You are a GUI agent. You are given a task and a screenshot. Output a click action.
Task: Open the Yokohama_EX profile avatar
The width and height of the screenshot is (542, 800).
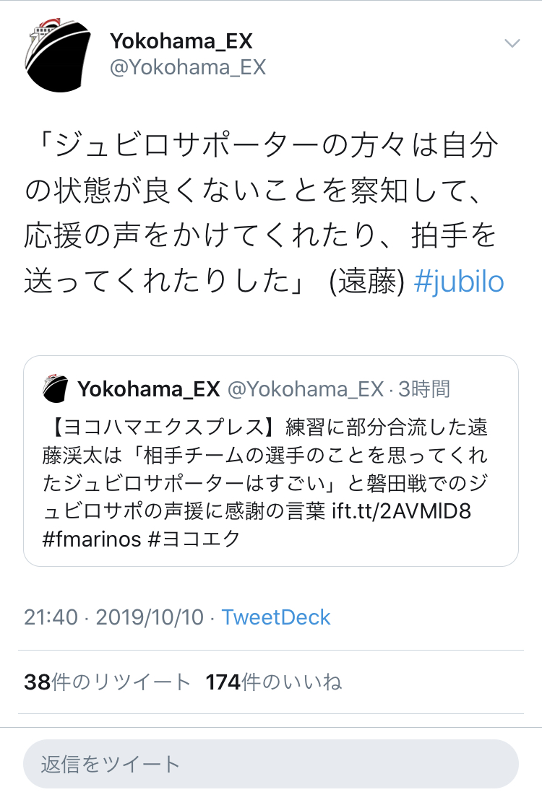(57, 55)
